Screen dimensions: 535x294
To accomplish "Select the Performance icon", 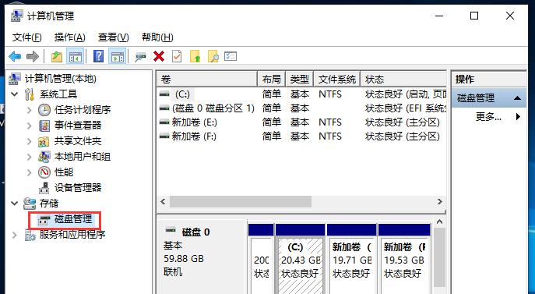I will [x=44, y=172].
